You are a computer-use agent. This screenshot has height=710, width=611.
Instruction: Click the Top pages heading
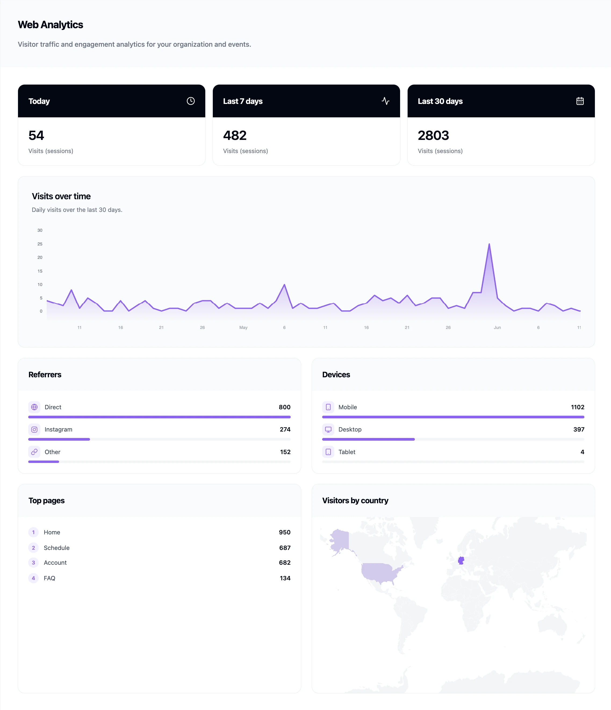47,501
